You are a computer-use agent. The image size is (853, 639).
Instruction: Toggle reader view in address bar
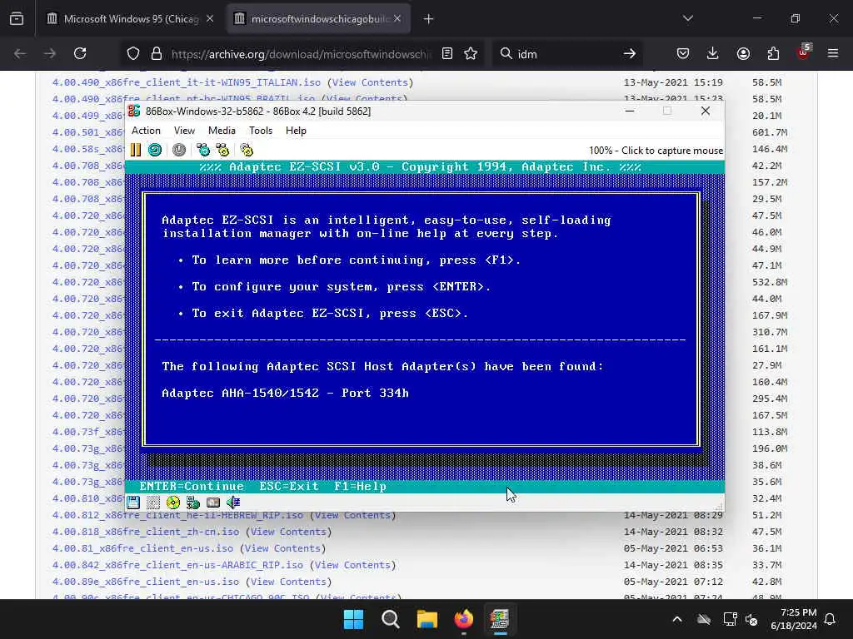coord(447,53)
